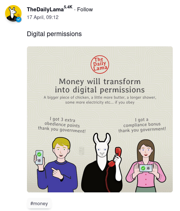Follow TheDailyLama account
The height and width of the screenshot is (211, 180).
pos(85,9)
